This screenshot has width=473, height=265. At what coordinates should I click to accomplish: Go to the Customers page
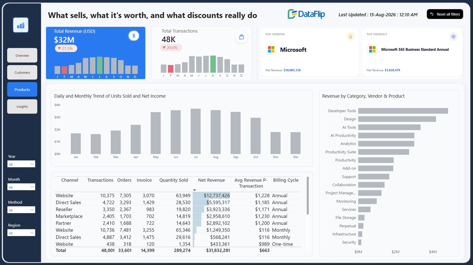[22, 72]
